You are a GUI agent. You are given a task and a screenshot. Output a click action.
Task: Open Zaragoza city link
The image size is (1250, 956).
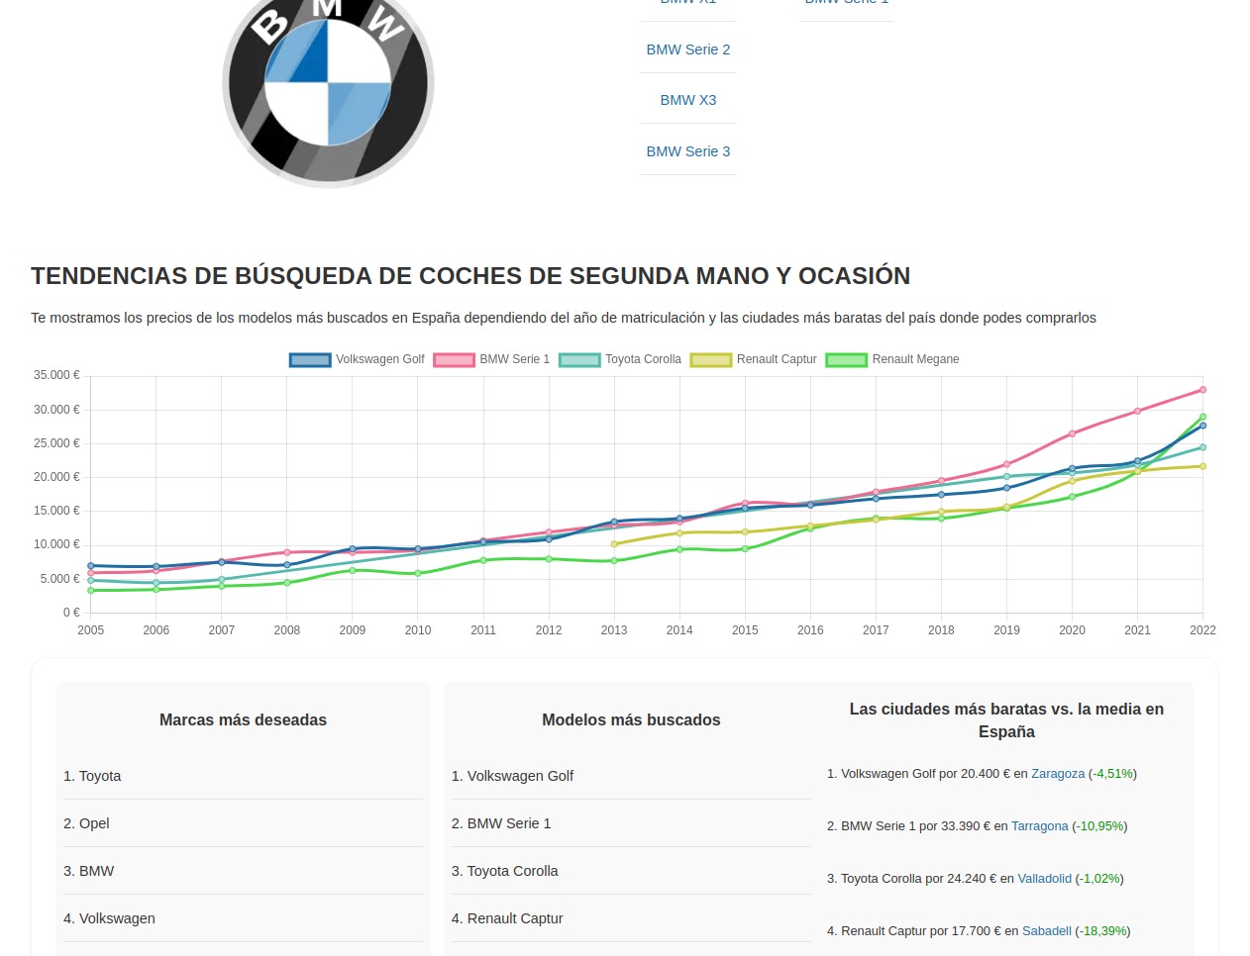pyautogui.click(x=1057, y=774)
